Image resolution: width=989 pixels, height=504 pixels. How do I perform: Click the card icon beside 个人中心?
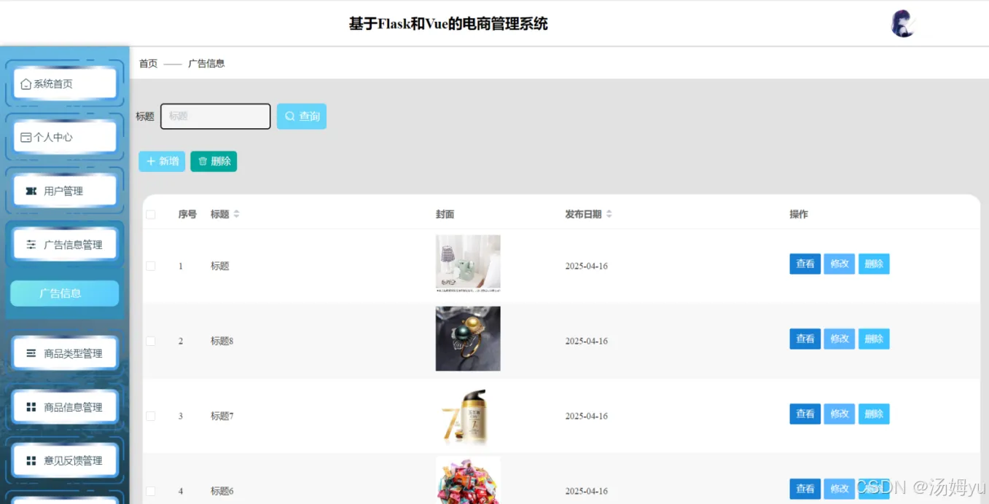(x=26, y=137)
